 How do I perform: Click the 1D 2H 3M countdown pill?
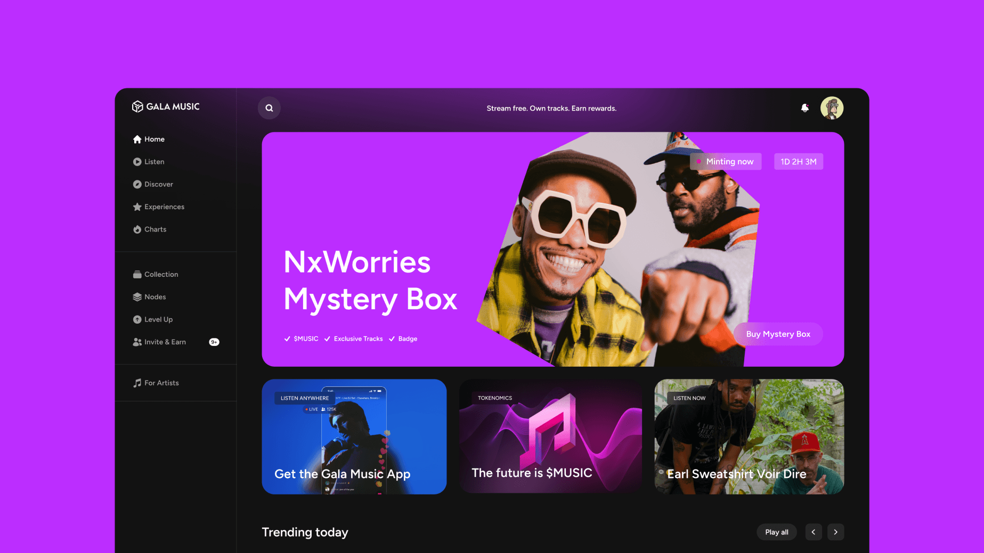pyautogui.click(x=798, y=162)
